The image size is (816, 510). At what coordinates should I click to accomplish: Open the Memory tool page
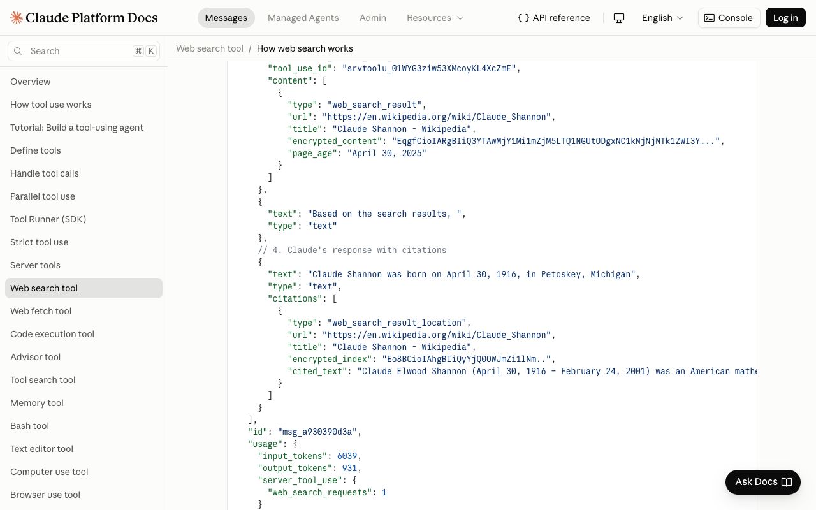(84, 403)
